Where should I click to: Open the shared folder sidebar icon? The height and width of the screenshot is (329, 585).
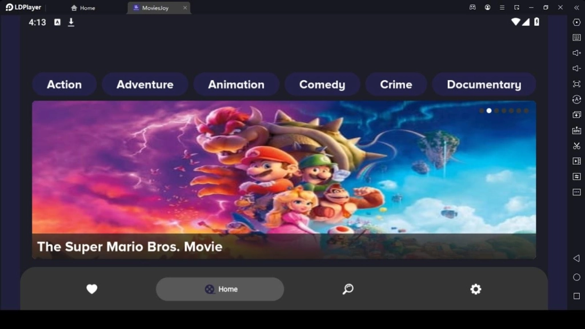[576, 176]
